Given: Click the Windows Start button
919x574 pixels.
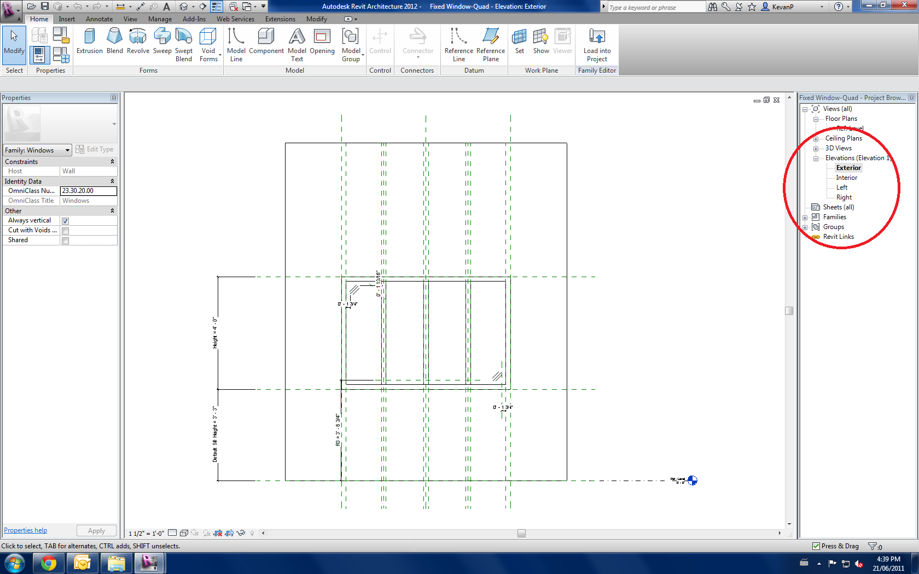Looking at the screenshot, I should pos(15,563).
